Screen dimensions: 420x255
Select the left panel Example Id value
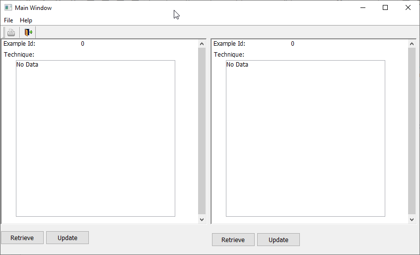tap(82, 44)
